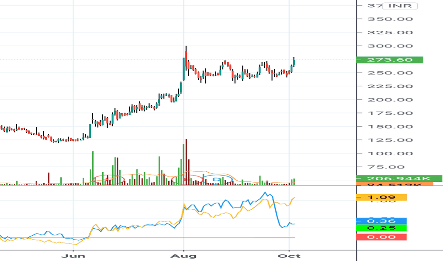This screenshot has width=443, height=261.
Task: Click the green level label 0.25
Action: click(381, 228)
